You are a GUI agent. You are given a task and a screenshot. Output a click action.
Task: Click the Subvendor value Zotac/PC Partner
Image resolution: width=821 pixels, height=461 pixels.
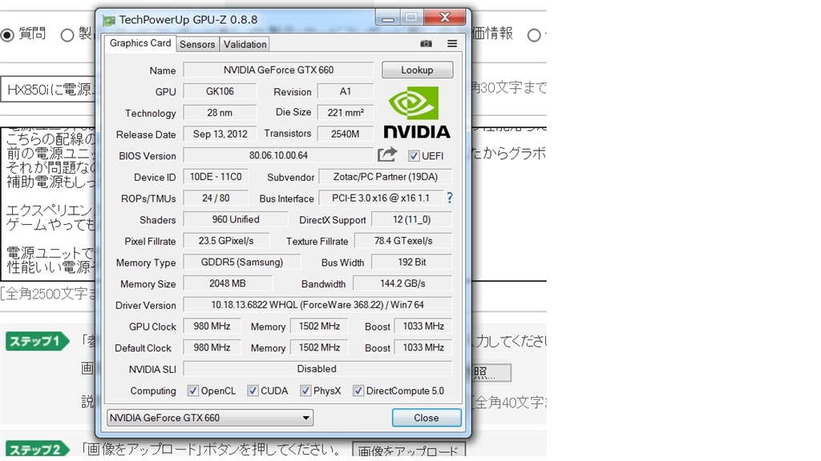tap(386, 177)
